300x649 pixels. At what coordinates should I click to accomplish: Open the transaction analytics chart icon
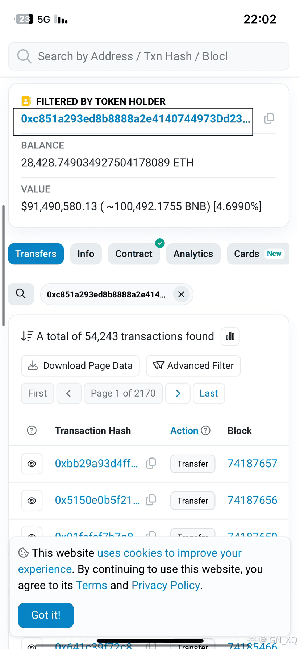tap(230, 336)
